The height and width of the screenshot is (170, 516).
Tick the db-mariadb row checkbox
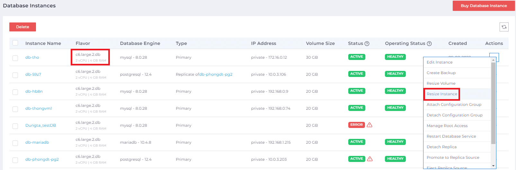(x=15, y=143)
